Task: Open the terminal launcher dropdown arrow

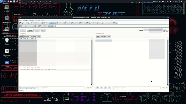Action: pos(22,2)
